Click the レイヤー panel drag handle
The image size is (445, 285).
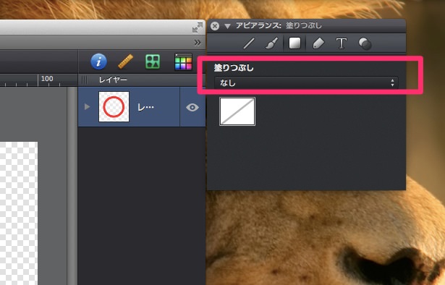point(84,80)
